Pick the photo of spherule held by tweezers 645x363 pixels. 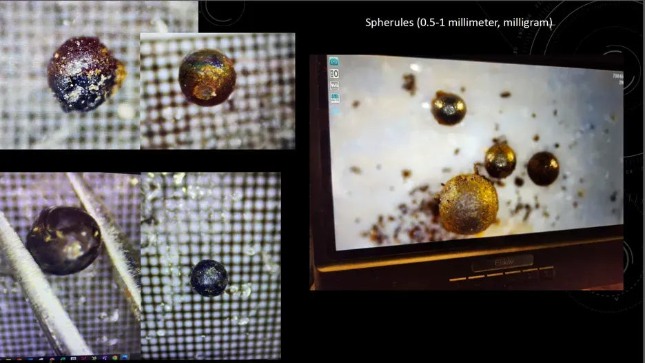point(63,240)
